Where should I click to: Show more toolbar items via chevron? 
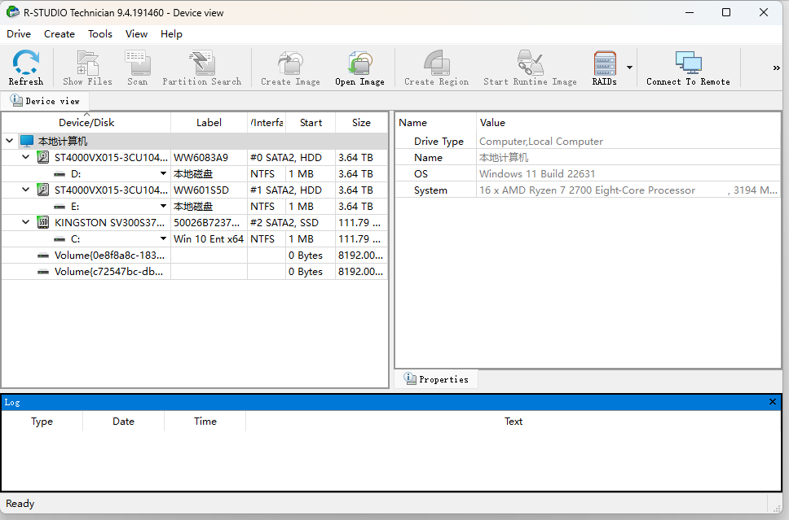pos(777,68)
